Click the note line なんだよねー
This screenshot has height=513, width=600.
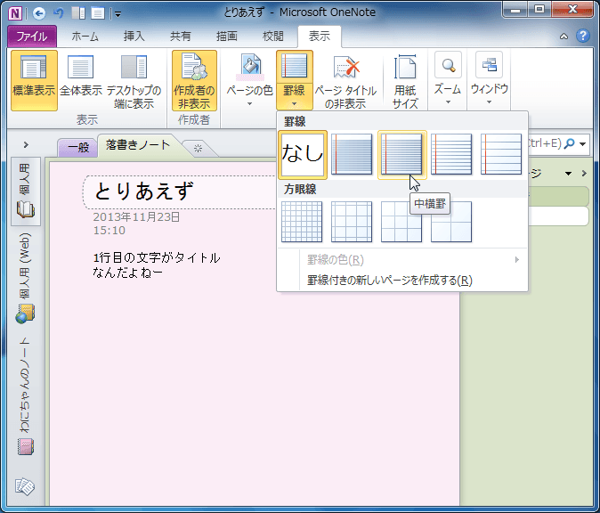point(127,273)
